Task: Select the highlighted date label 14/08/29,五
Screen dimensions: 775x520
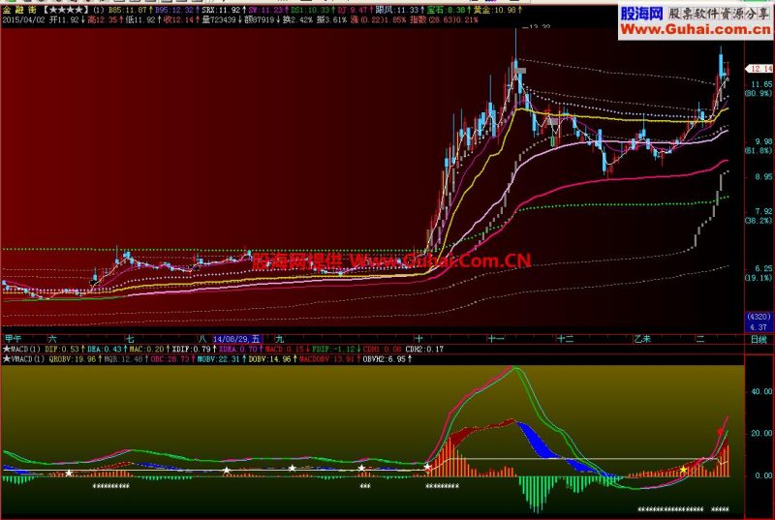Action: click(236, 339)
